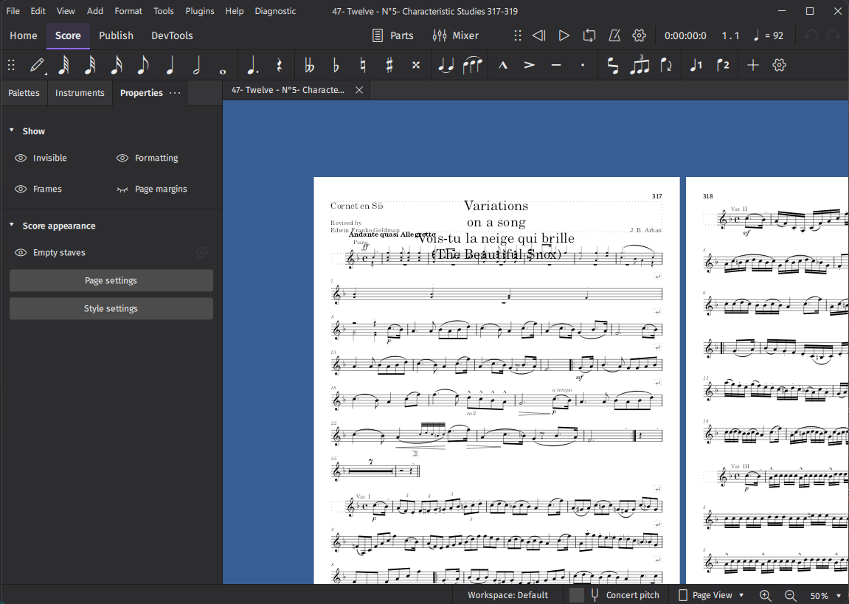This screenshot has width=849, height=604.
Task: Toggle Page margins visibility
Action: [x=122, y=189]
